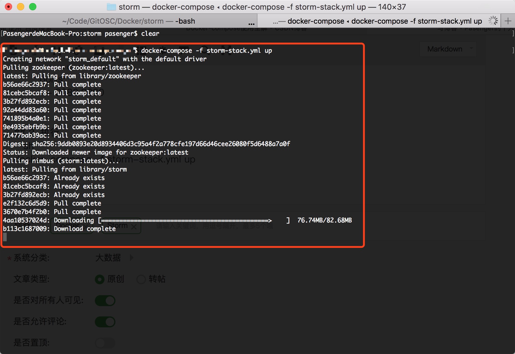Click the 'latest: Pulling from library/storm' line
Screen dimensions: 515x354
tap(65, 169)
